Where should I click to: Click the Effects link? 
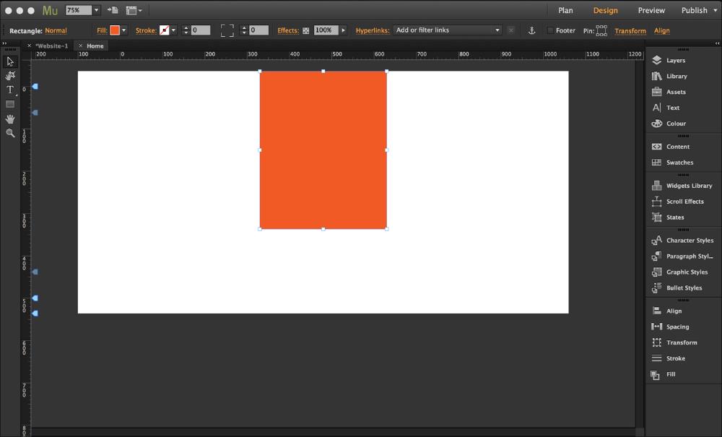(288, 31)
